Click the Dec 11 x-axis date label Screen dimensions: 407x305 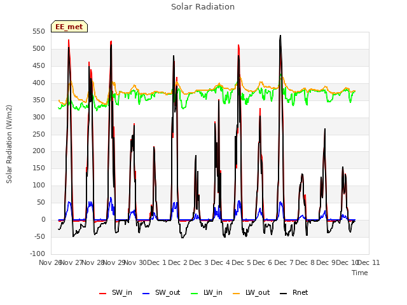(369, 262)
